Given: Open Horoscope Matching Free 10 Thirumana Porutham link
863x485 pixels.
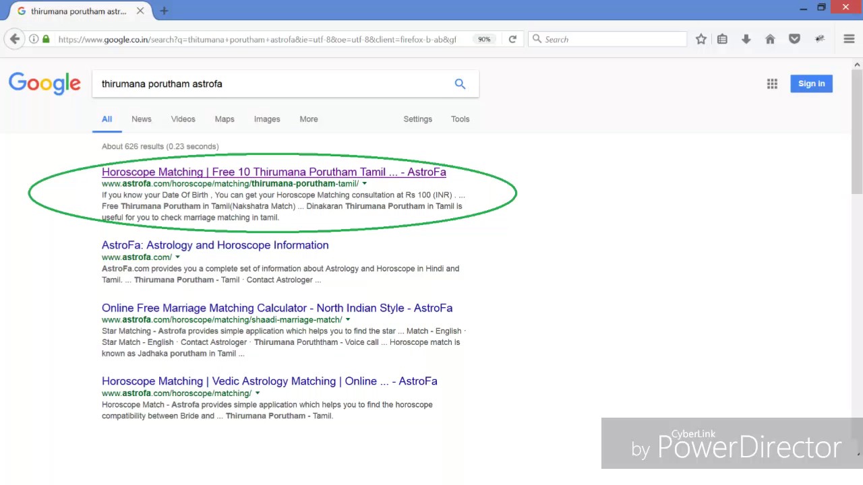Looking at the screenshot, I should 274,172.
